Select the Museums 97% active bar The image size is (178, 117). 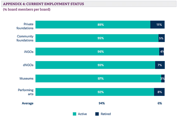click(98, 79)
